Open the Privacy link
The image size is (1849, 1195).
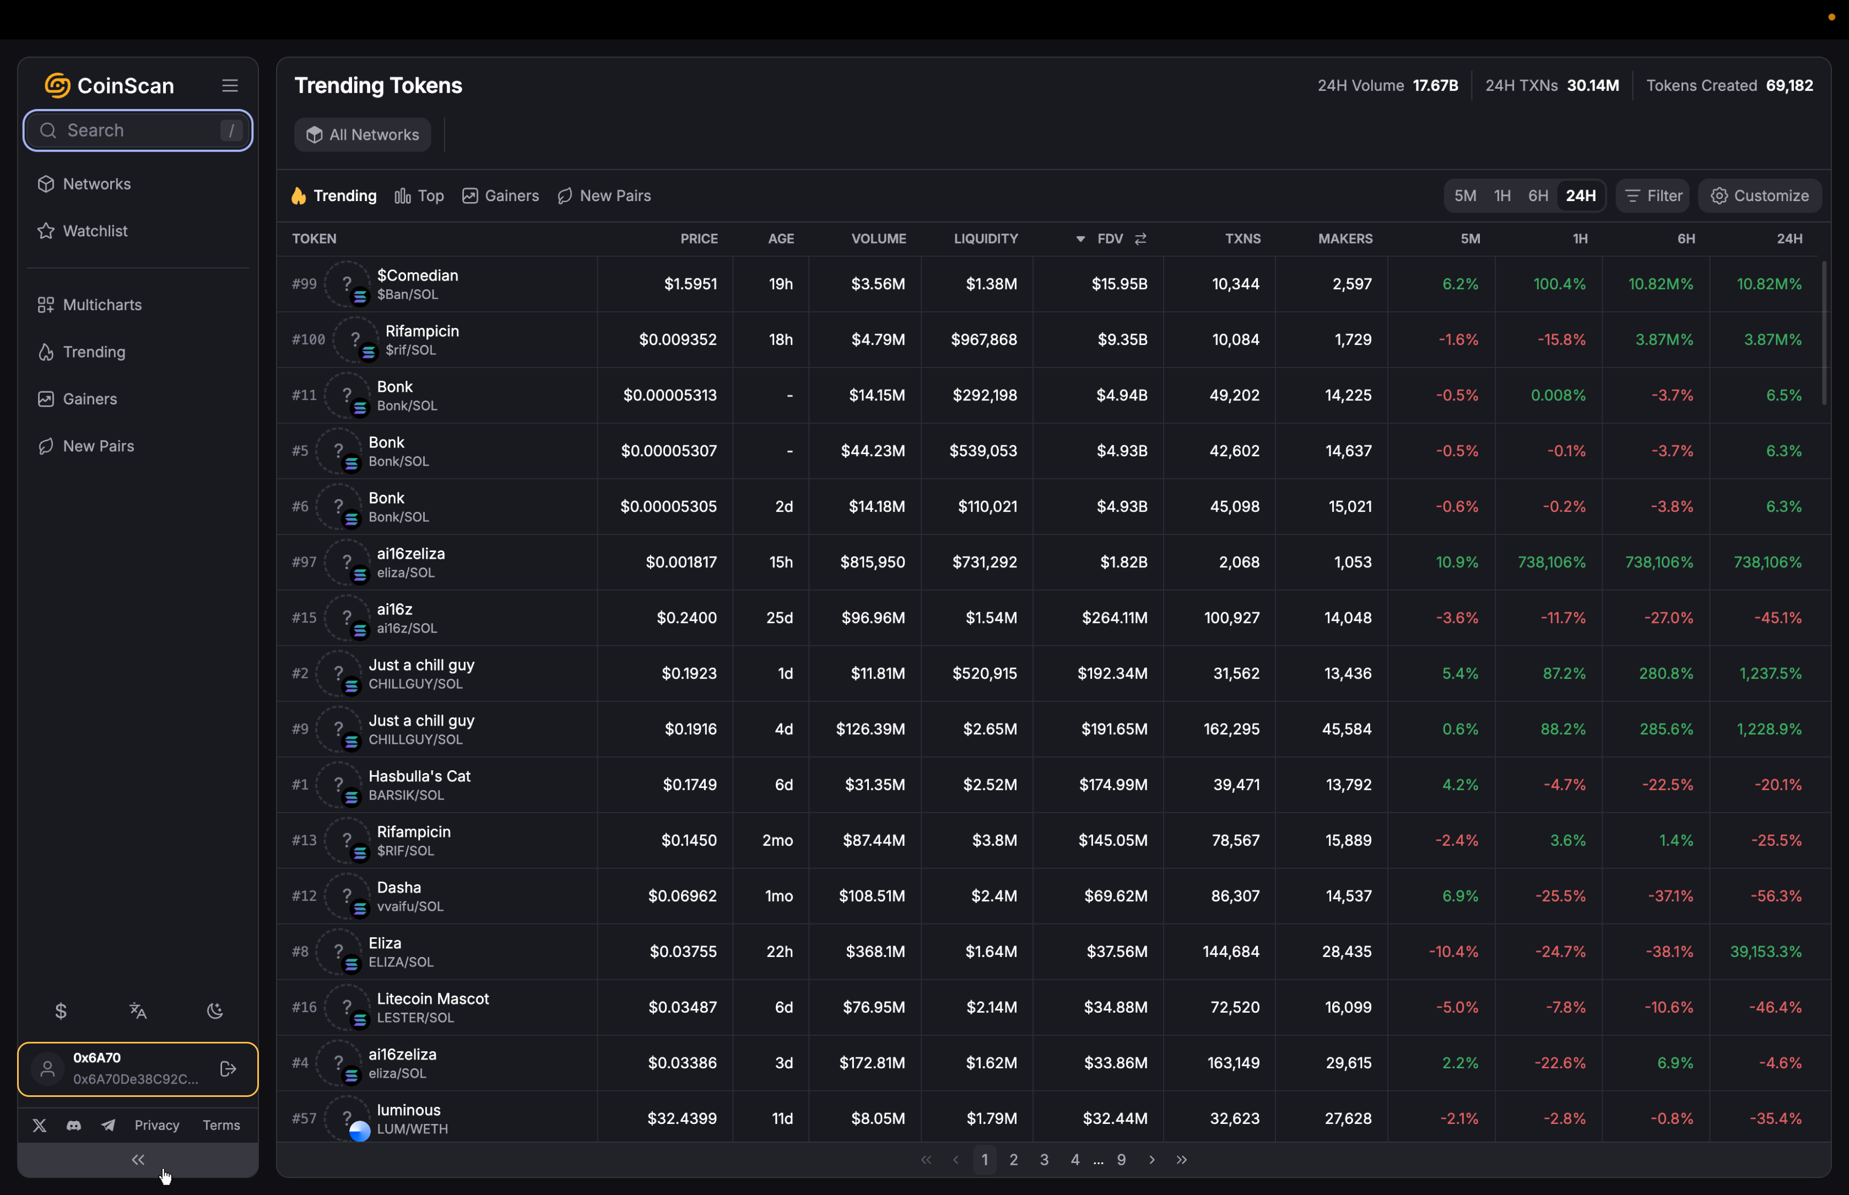pyautogui.click(x=156, y=1125)
